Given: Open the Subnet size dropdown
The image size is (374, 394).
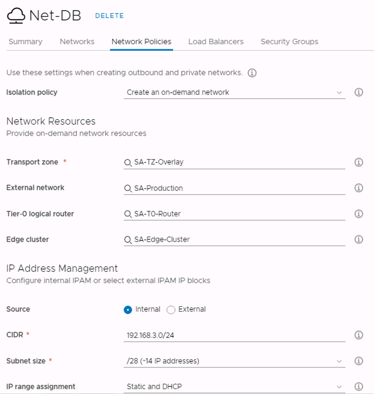Looking at the screenshot, I should pyautogui.click(x=234, y=361).
